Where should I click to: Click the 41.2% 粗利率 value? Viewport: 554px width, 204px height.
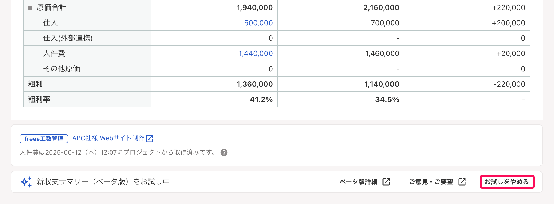point(261,99)
